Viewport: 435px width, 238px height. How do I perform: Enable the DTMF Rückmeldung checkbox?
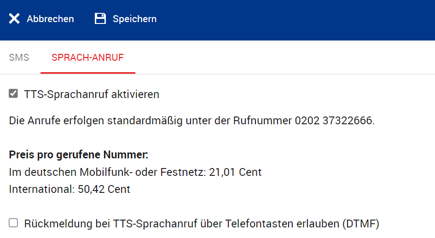13,223
